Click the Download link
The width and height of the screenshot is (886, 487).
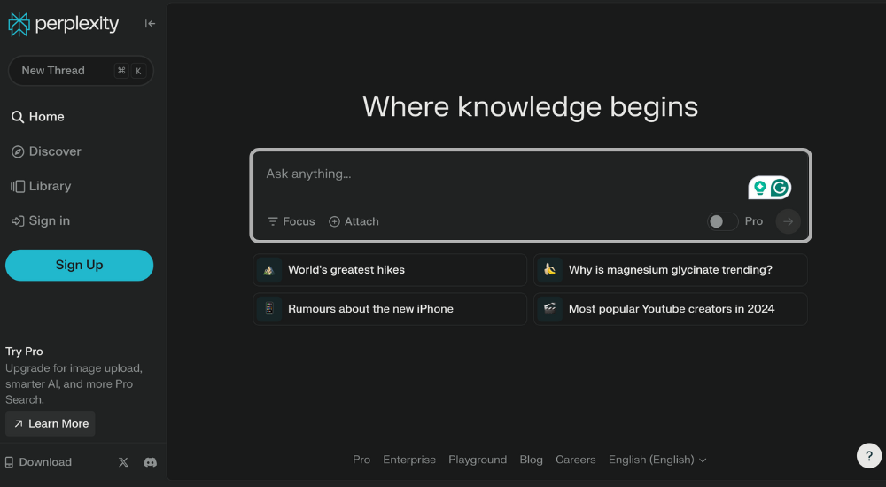[x=38, y=462]
